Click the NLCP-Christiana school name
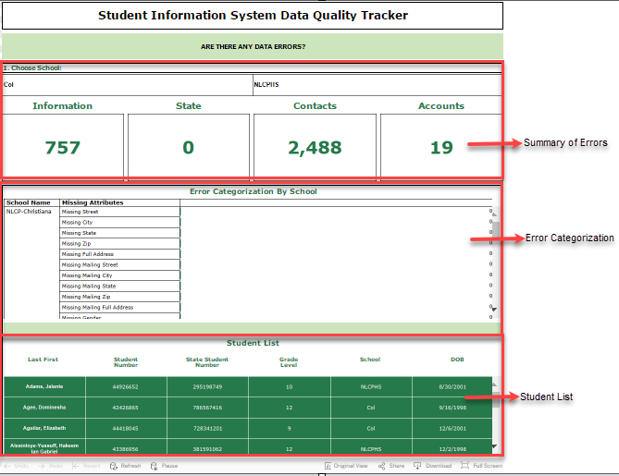The image size is (619, 476). coord(29,212)
